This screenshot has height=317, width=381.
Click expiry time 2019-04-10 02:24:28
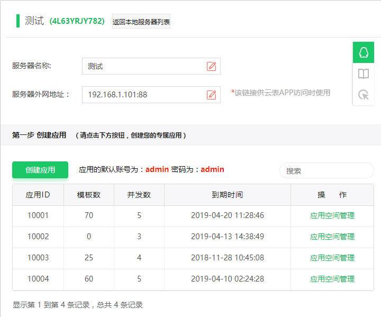pos(228,279)
